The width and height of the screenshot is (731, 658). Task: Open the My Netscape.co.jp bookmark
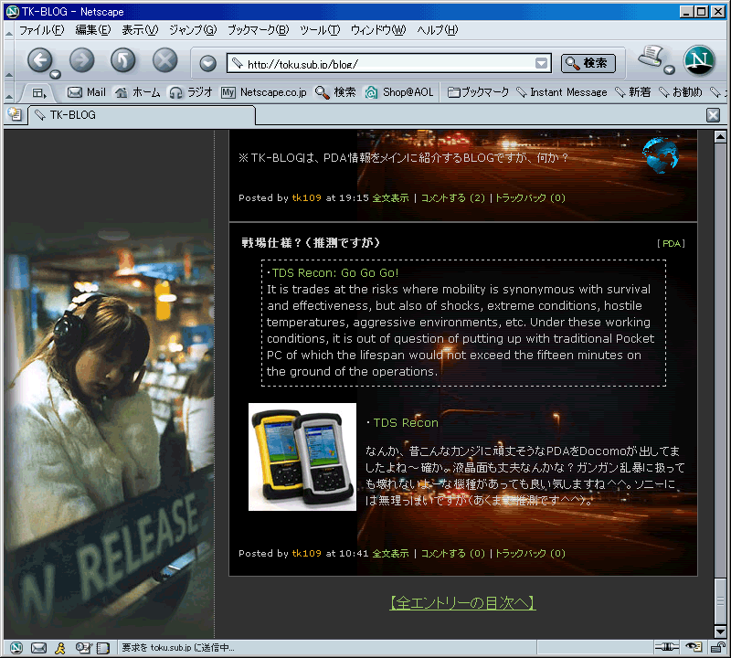[264, 92]
